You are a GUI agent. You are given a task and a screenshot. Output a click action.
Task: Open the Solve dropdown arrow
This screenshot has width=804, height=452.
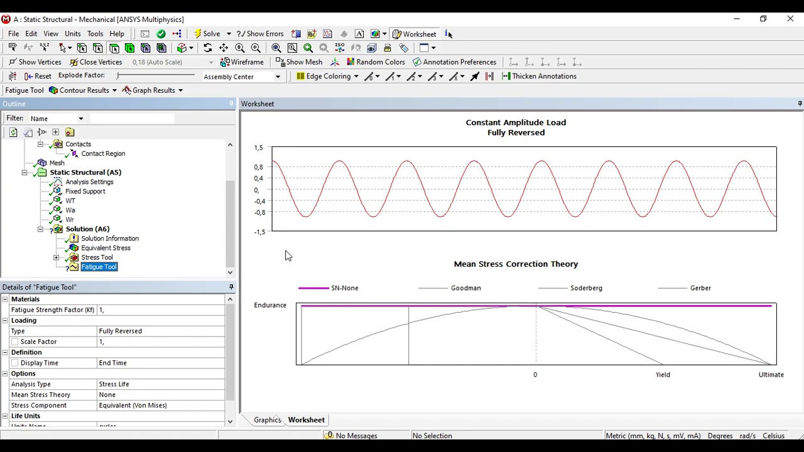pyautogui.click(x=229, y=34)
